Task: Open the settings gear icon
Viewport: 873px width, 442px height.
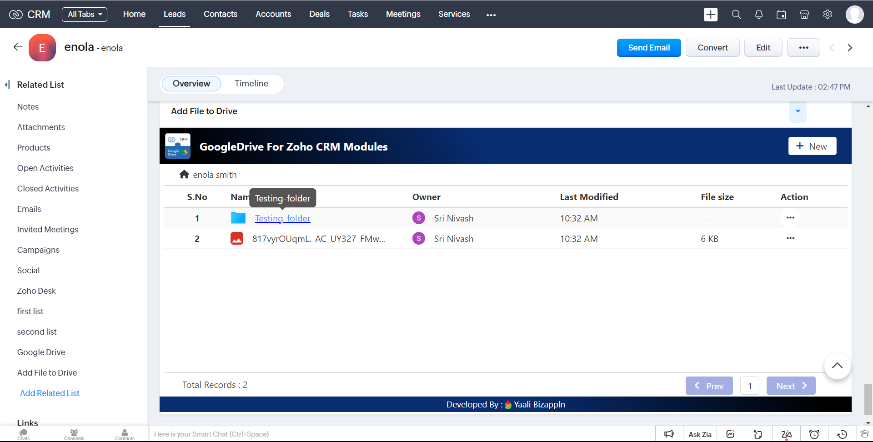Action: coord(828,15)
